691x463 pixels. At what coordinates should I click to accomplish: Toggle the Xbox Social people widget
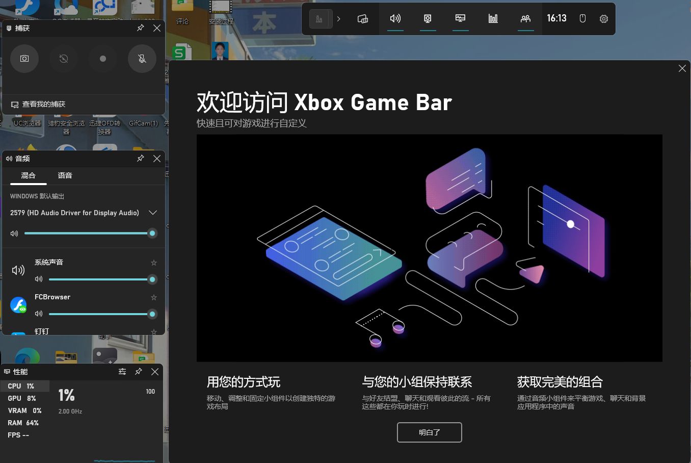(526, 19)
